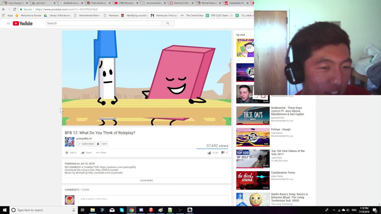381x214 pixels.
Task: Switch to thailand soccer Google tab
Action: click(x=71, y=3)
